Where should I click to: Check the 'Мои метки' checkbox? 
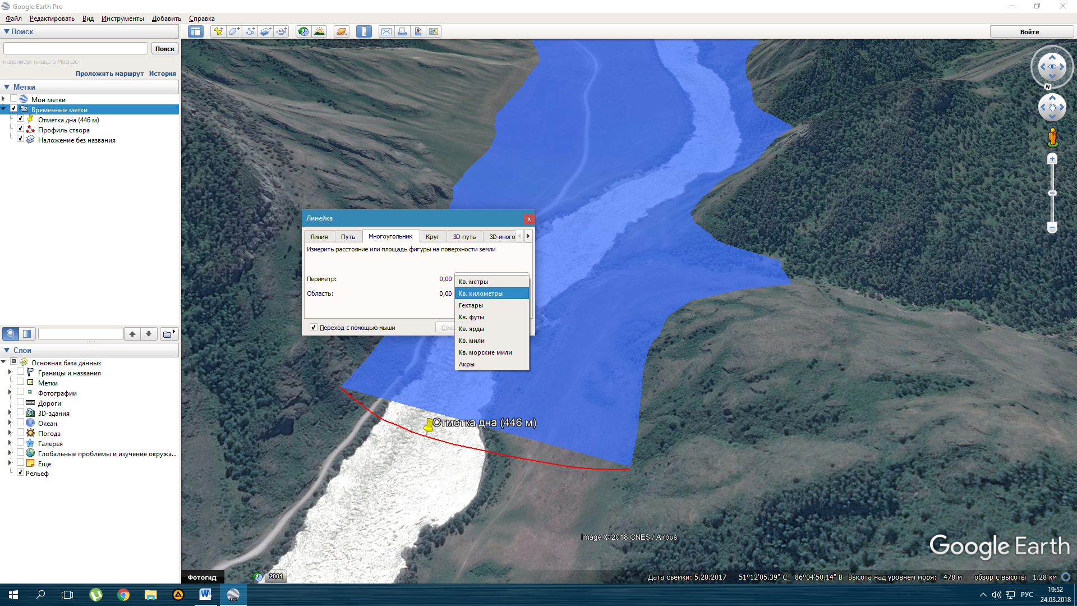(14, 99)
